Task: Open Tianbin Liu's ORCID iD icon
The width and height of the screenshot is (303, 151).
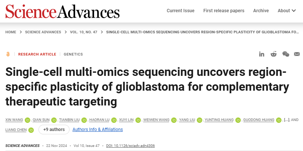Action: (84, 120)
